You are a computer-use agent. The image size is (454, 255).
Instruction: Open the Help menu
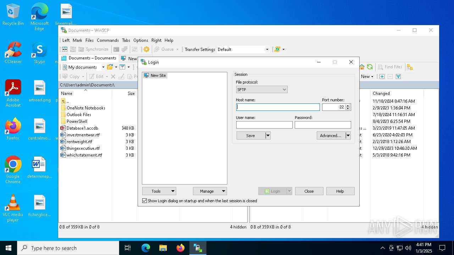pos(169,40)
